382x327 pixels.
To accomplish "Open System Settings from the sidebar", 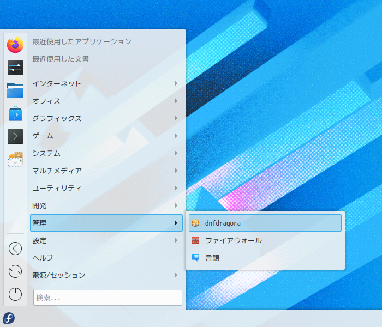I will 15,68.
